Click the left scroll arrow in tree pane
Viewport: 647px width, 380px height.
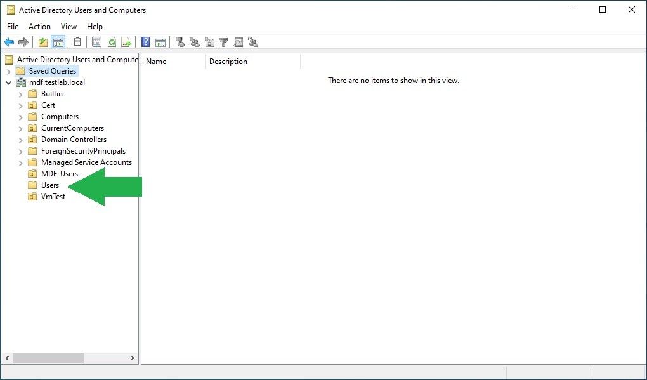pos(7,358)
